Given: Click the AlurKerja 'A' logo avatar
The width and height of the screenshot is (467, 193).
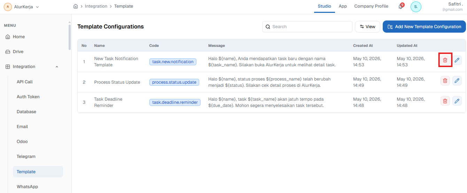Looking at the screenshot, I should 8,7.
